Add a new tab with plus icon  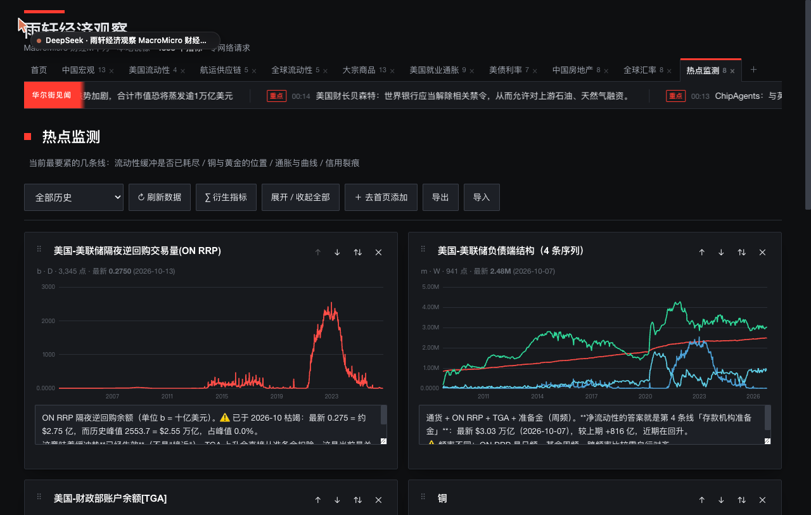[753, 70]
